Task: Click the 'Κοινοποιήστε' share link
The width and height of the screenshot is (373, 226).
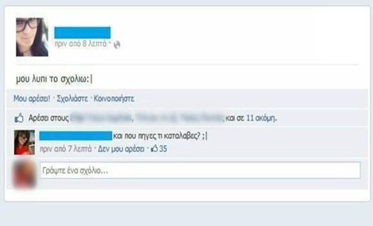Action: 114,98
